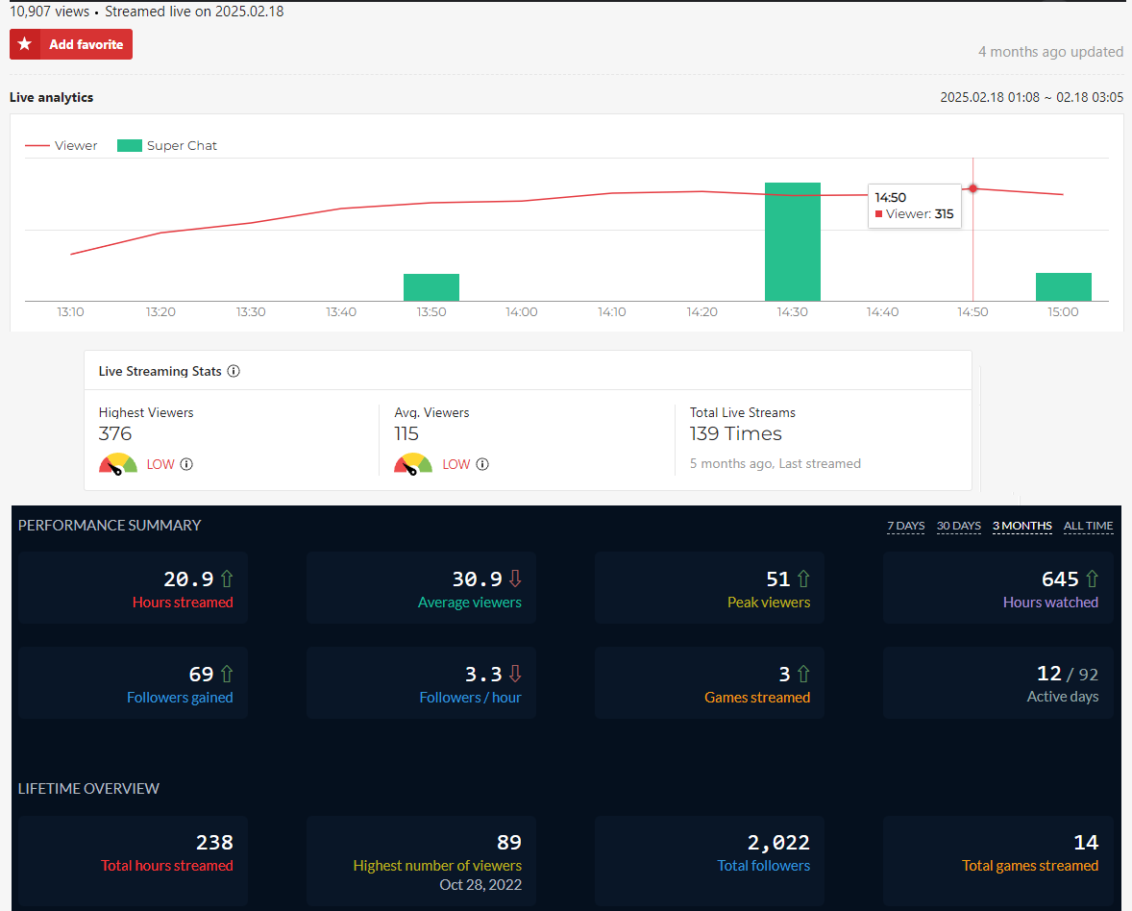Click info icon next to Highest Viewers LOW
Screen dimensions: 1132x911
click(186, 464)
